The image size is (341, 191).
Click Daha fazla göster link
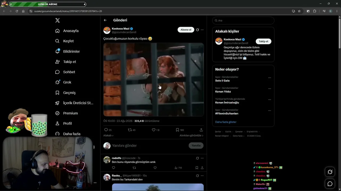click(x=226, y=122)
